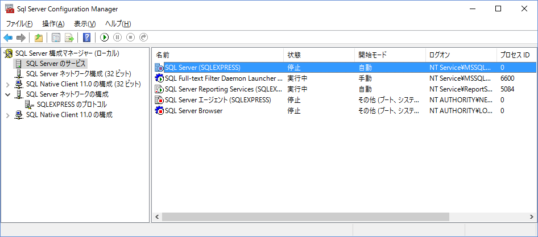Sort by the プロセス ID column header
Screen dimensions: 538x237
click(x=516, y=55)
